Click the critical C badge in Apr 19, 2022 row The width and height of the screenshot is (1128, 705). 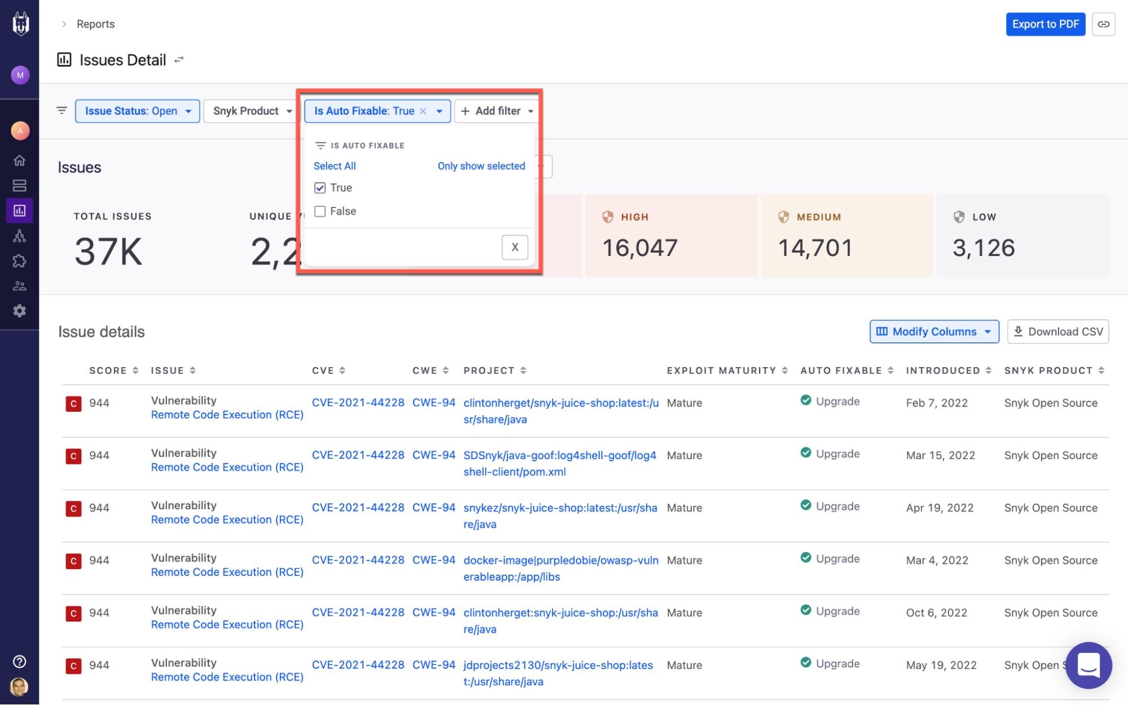pyautogui.click(x=73, y=509)
